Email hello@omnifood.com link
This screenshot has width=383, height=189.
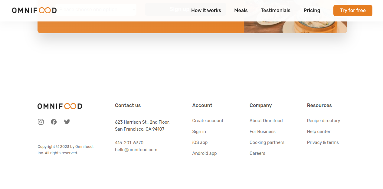[136, 150]
